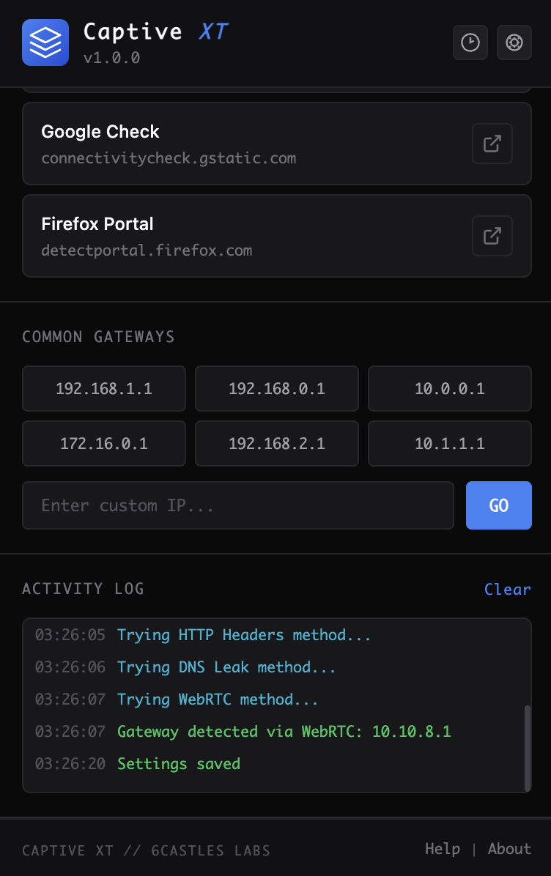Viewport: 551px width, 876px height.
Task: Click the Captive XT stacked-layers logo
Action: pos(45,42)
